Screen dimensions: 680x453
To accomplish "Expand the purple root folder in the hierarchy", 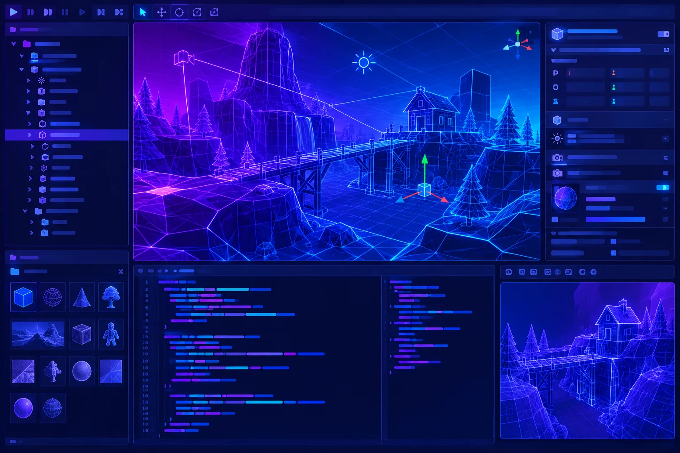I will tap(14, 44).
